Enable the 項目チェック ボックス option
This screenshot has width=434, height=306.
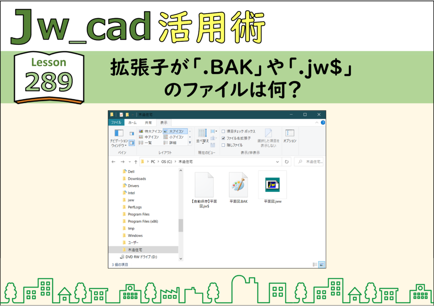[223, 131]
